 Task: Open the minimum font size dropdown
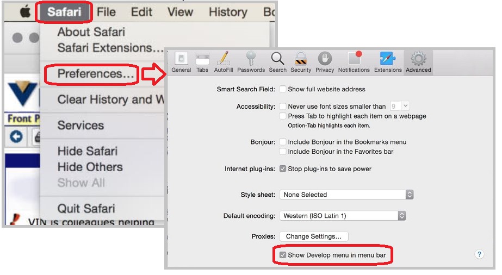[400, 106]
